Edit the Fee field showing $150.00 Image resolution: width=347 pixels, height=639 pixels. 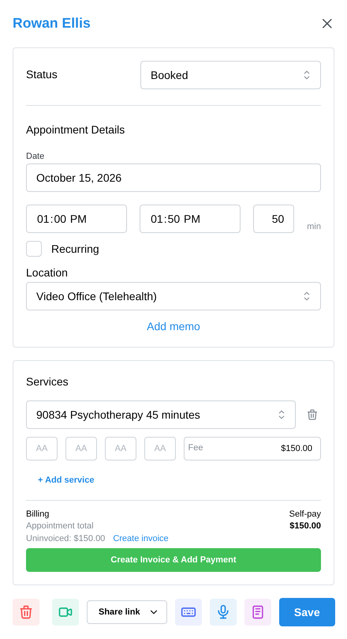252,449
